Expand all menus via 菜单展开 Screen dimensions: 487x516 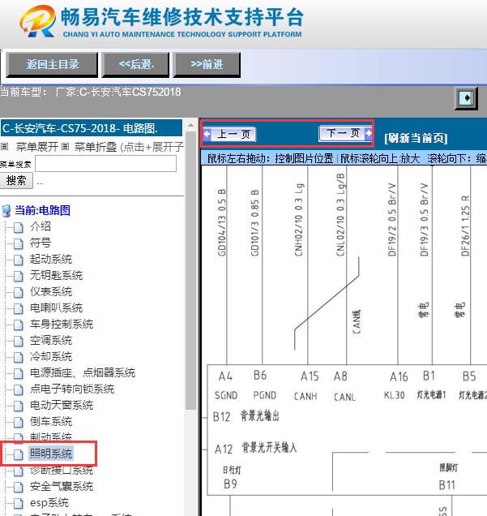tap(36, 146)
